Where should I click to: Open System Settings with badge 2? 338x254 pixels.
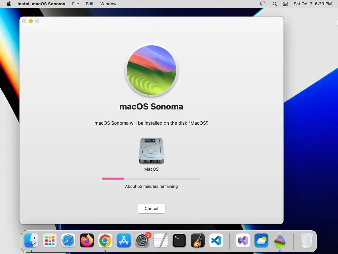143,240
